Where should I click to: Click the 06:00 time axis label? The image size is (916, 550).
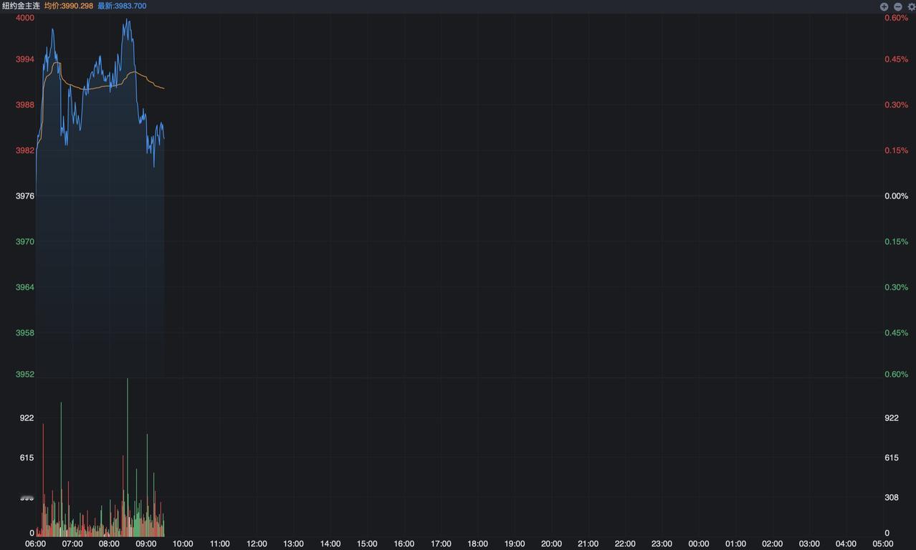coord(36,544)
